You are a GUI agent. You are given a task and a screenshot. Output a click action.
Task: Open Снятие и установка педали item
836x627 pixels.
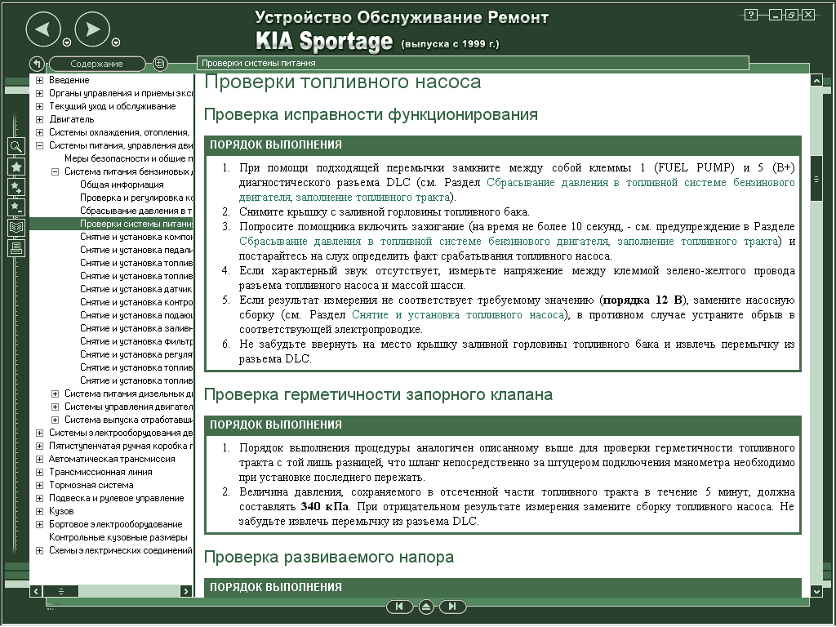coord(136,250)
